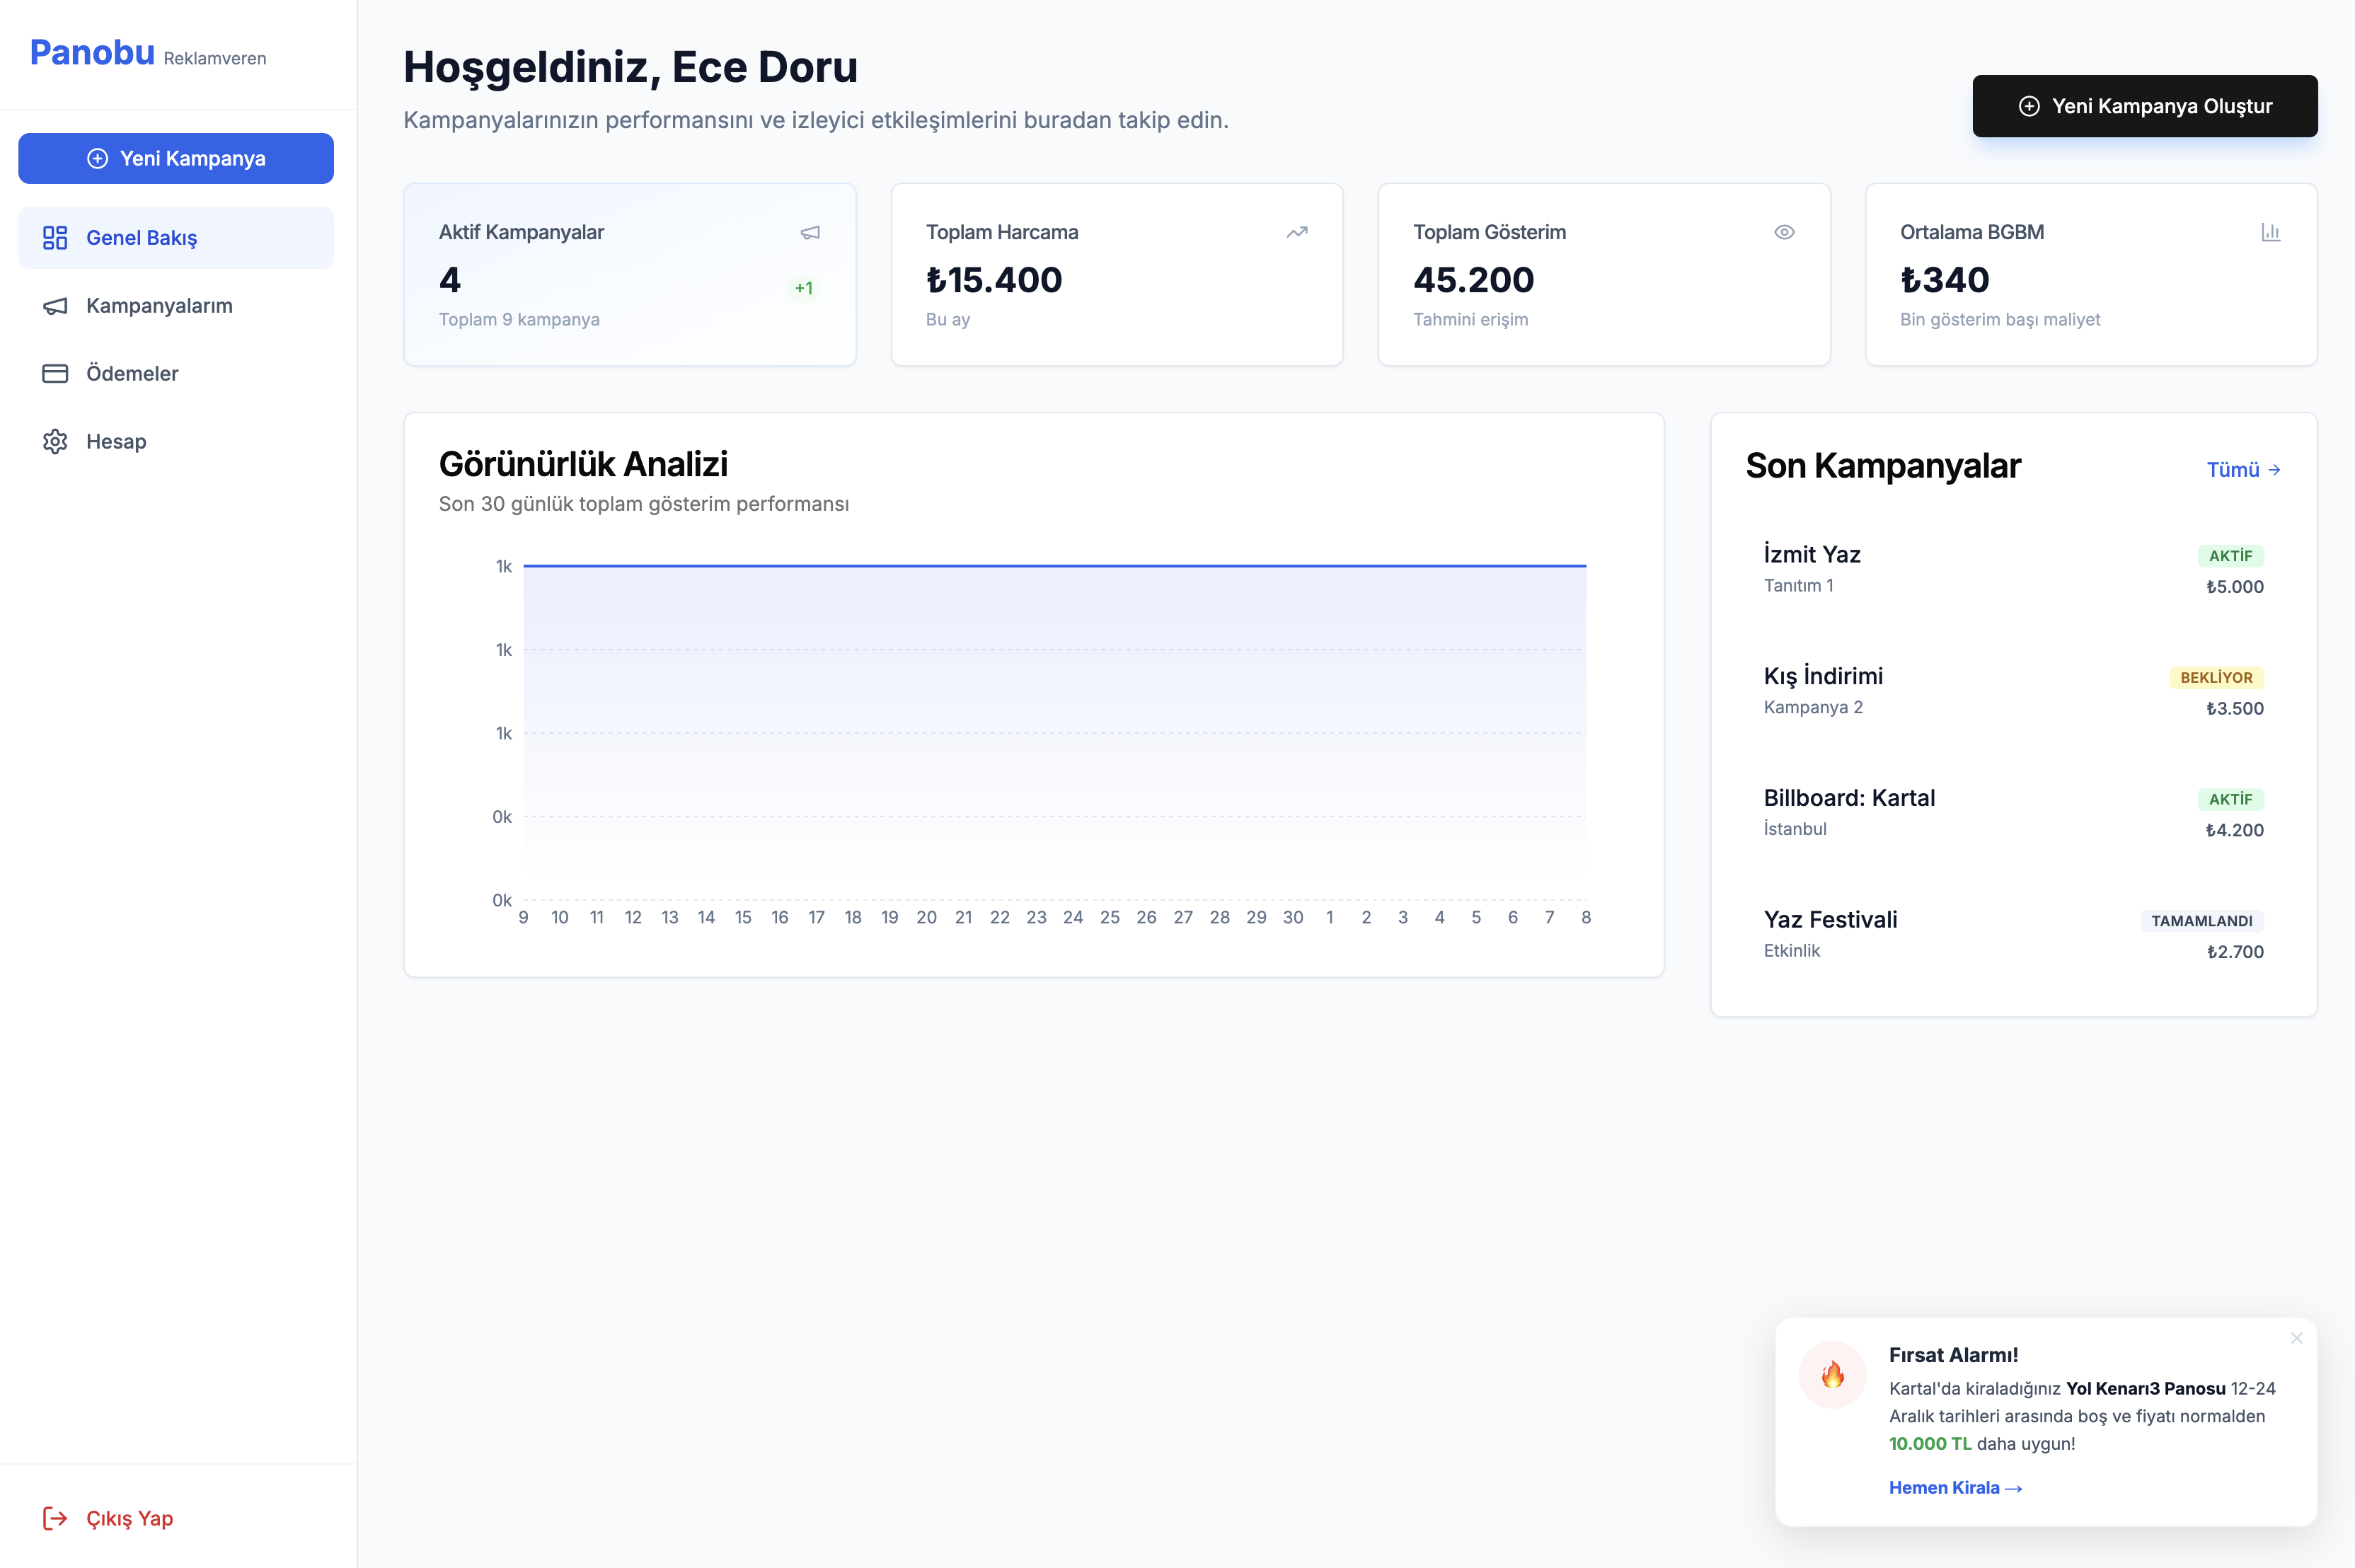Select the Genel Bakış grid icon
Viewport: 2355px width, 1568px height.
[55, 238]
